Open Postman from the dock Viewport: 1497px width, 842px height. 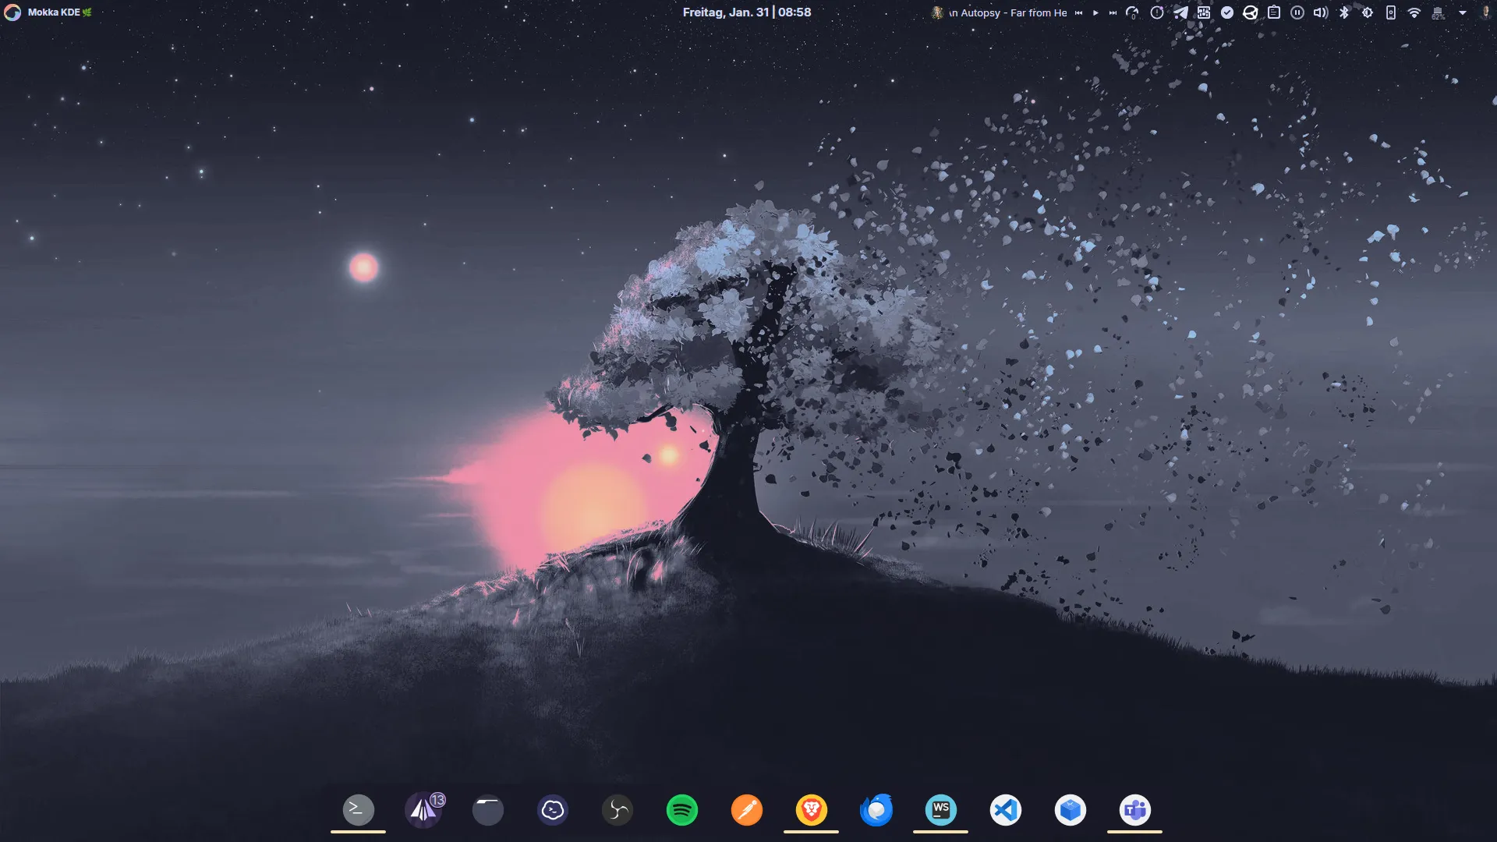(747, 810)
